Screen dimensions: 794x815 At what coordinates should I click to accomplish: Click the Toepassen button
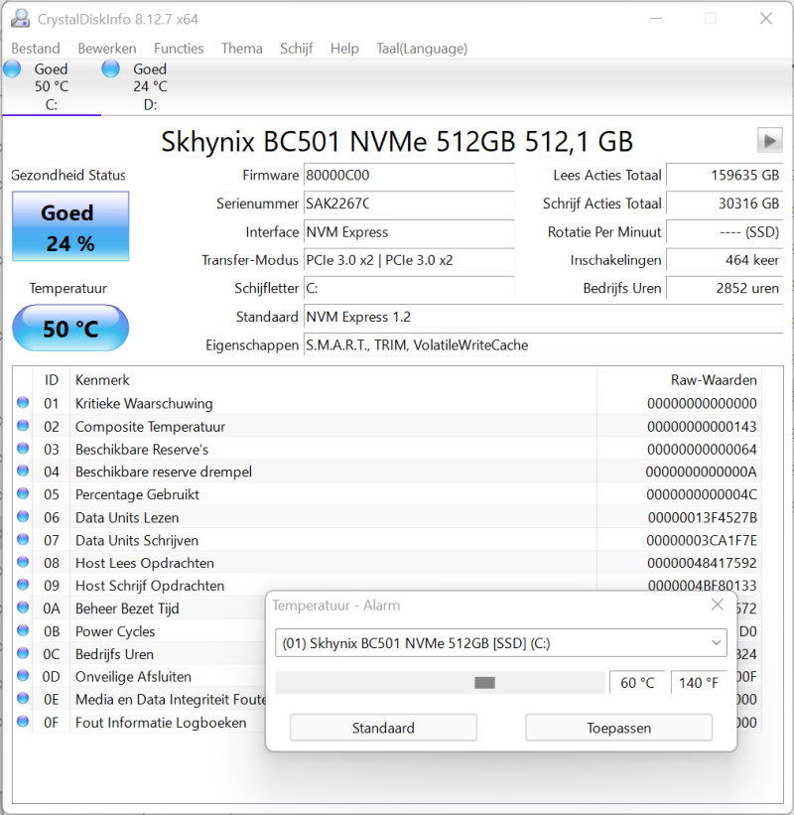pos(618,728)
